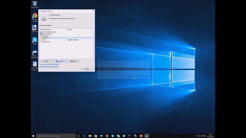
Task: Open Advanced indexing settings
Action: click(60, 61)
